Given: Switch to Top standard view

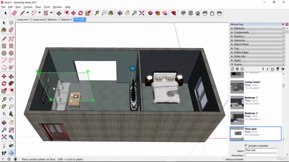Looking at the screenshot, I should click(x=191, y=13).
